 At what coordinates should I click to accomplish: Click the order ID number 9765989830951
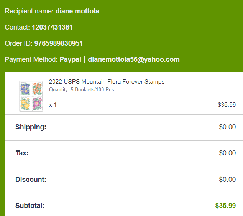click(x=59, y=43)
